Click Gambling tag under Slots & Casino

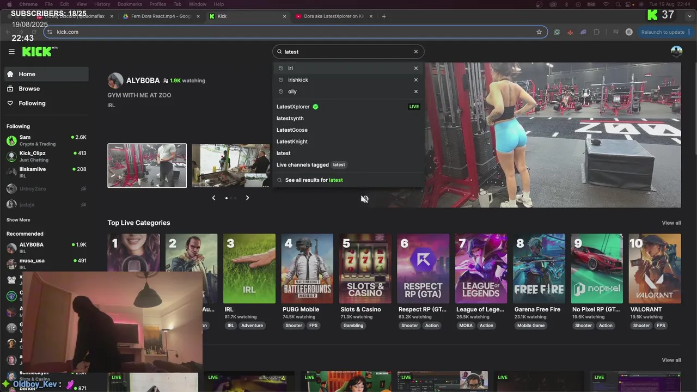[x=353, y=326]
